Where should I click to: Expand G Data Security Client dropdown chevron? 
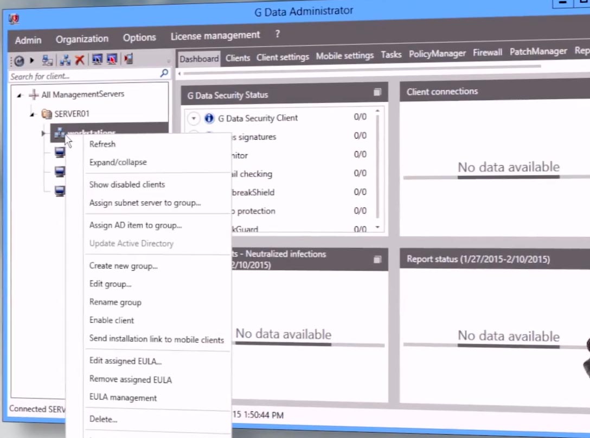194,119
